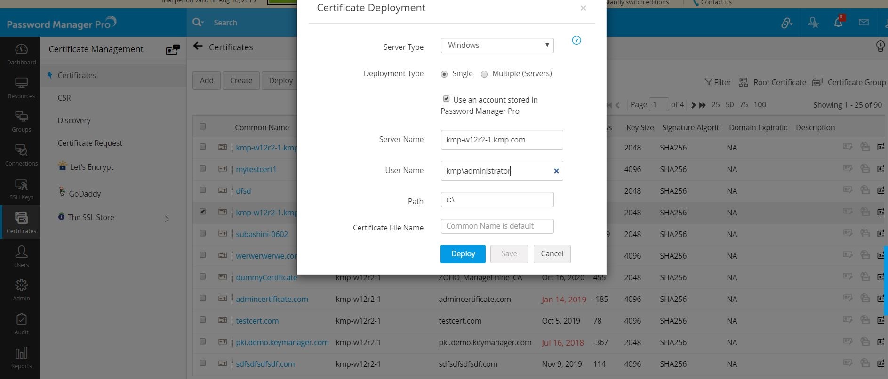
Task: Open the notifications bell icon
Action: pyautogui.click(x=838, y=22)
